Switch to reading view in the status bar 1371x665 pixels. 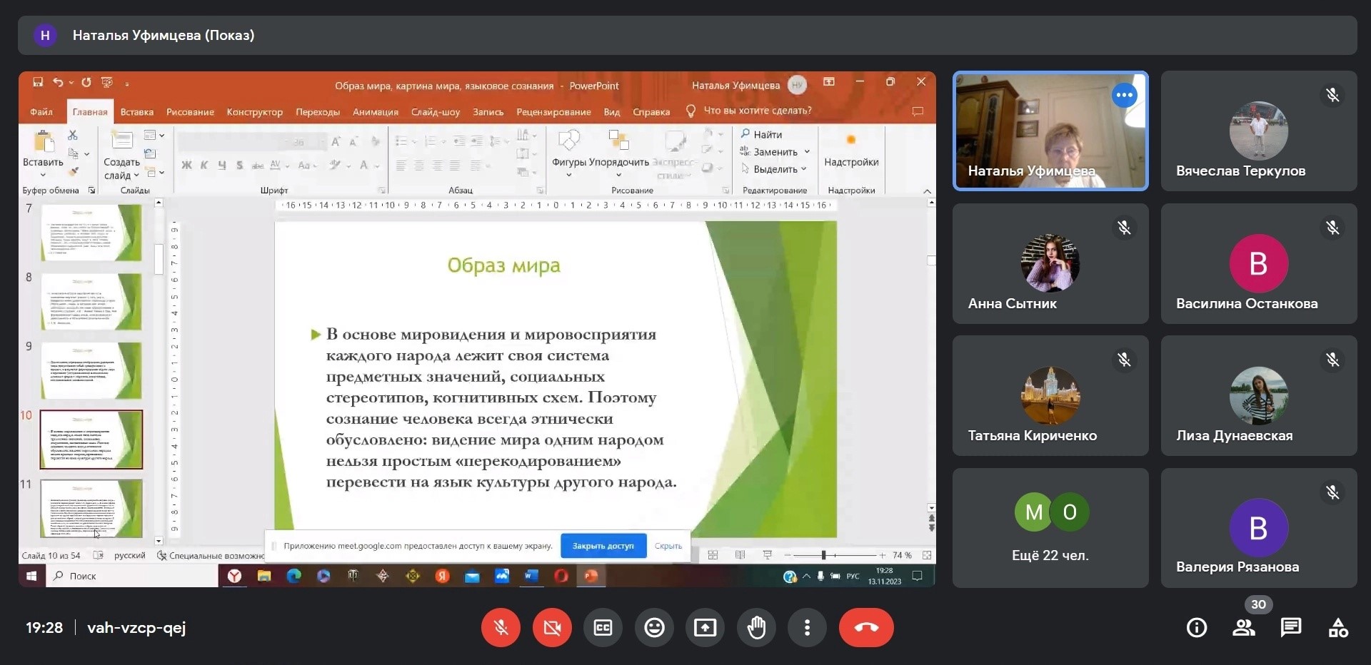click(740, 555)
